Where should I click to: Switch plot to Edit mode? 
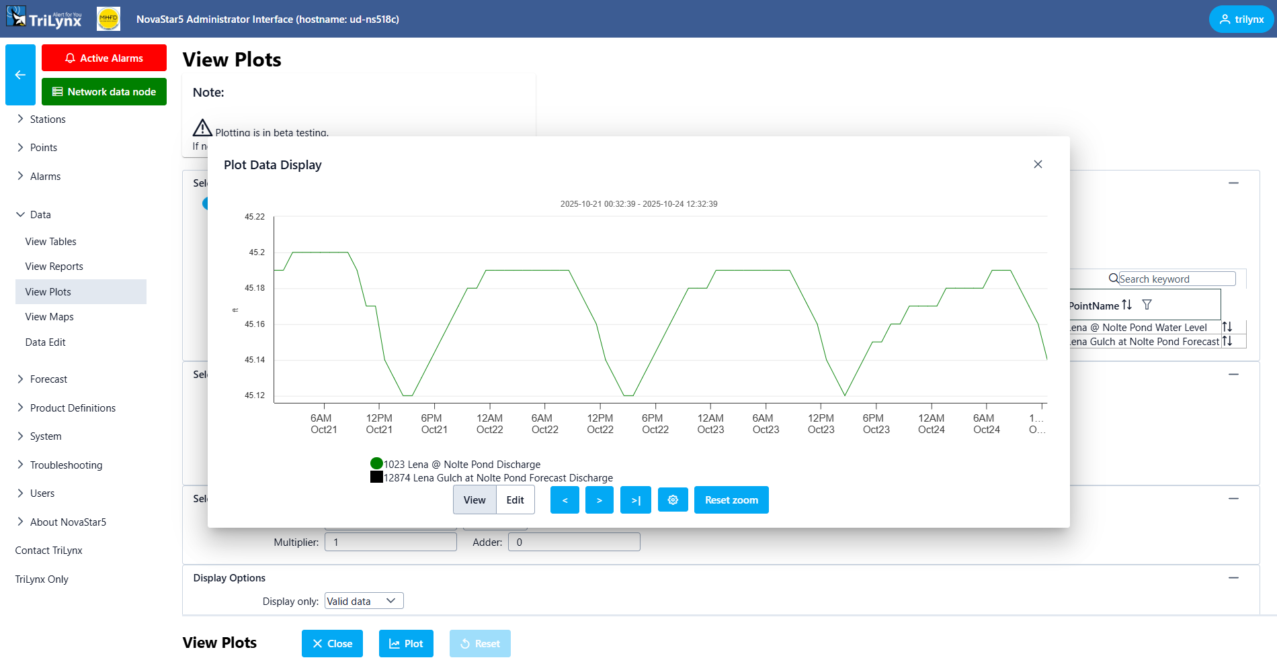pyautogui.click(x=515, y=500)
